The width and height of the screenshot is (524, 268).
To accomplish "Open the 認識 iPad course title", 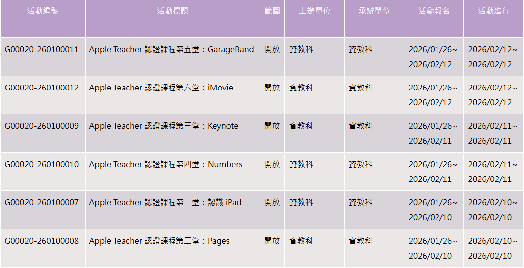I will pos(165,202).
